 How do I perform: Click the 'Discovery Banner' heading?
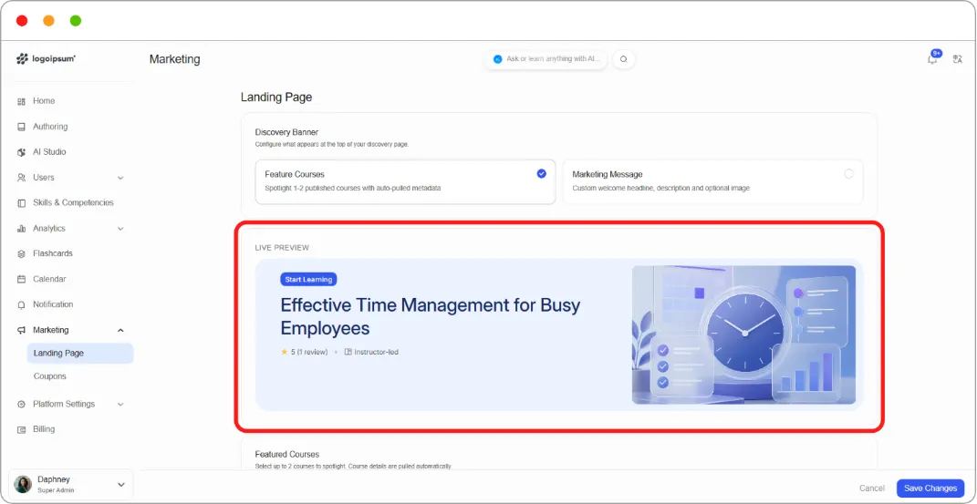tap(286, 132)
